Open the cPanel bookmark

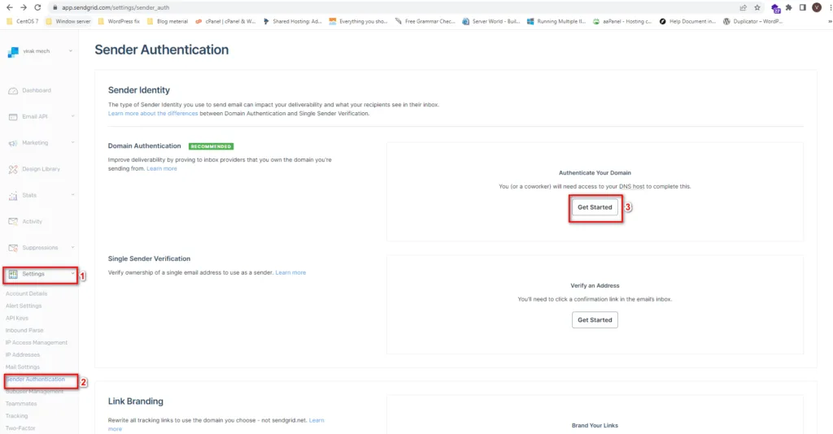point(225,21)
